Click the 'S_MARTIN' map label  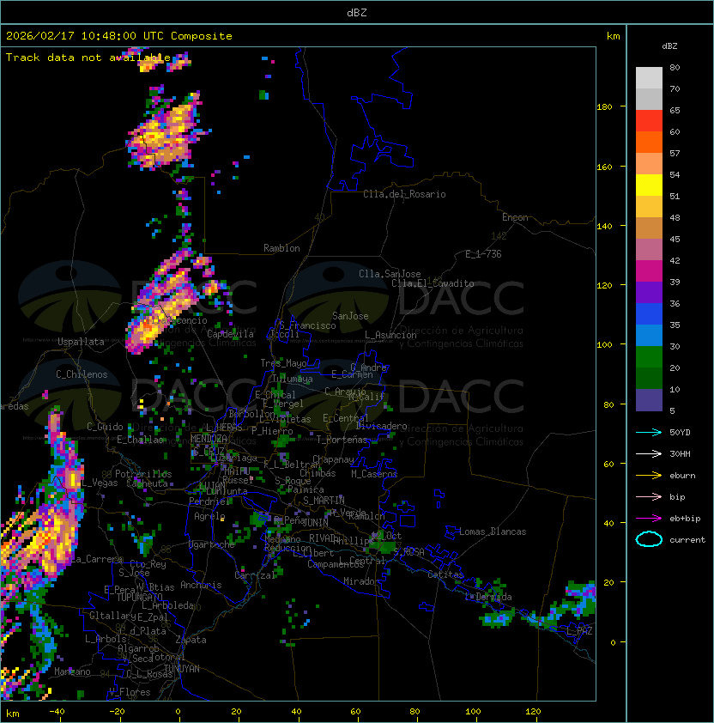(x=324, y=501)
